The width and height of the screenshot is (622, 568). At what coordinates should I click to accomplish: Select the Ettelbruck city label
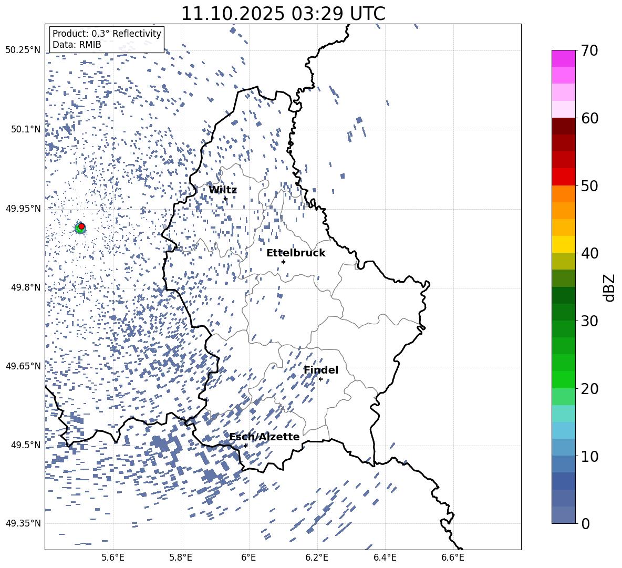(x=296, y=253)
